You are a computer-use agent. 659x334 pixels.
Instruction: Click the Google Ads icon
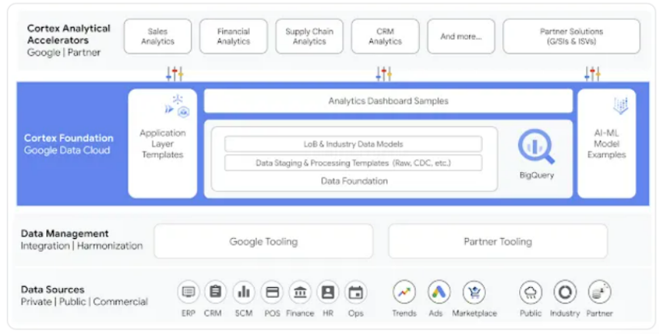tap(439, 292)
